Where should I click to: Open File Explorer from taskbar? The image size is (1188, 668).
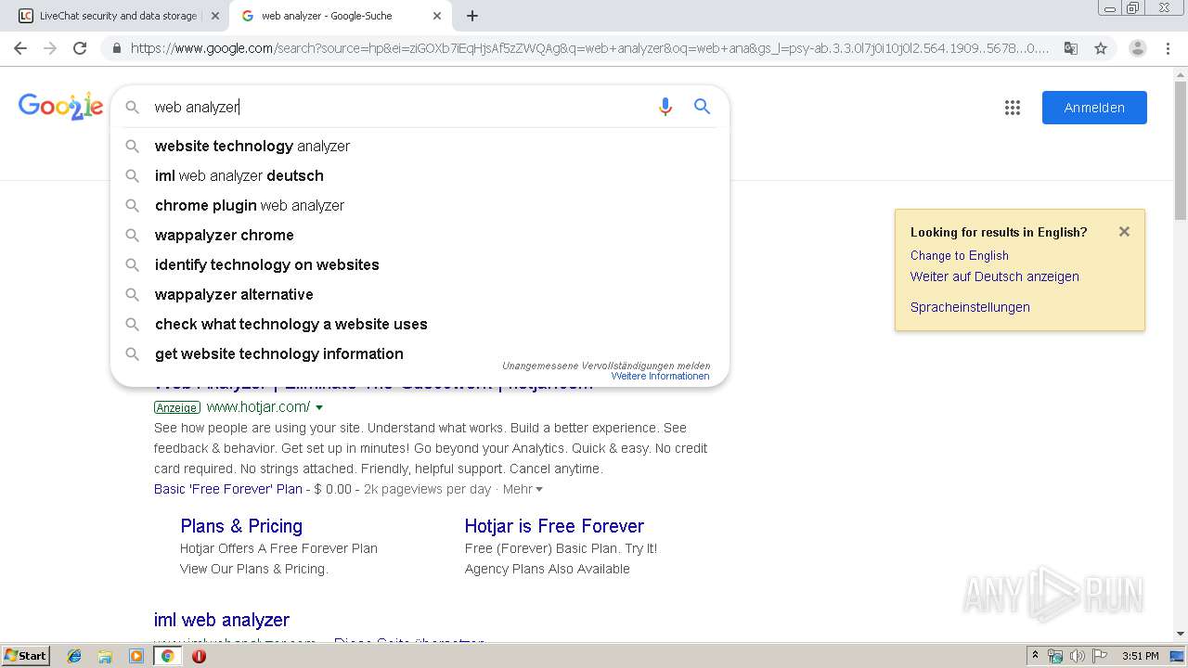click(105, 656)
